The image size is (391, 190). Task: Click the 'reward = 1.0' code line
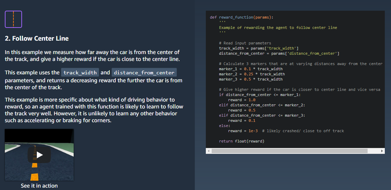(242, 100)
